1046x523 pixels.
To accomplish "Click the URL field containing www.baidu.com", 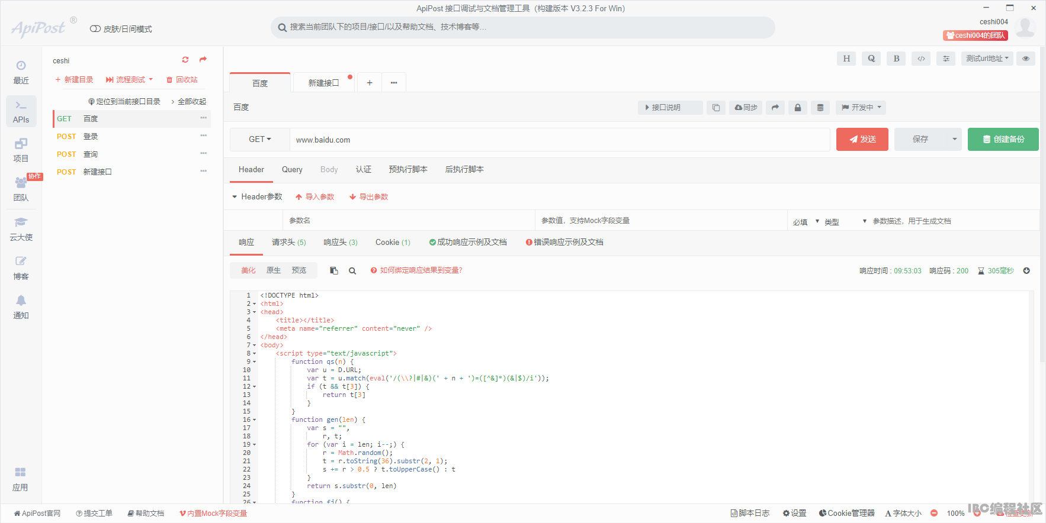I will point(560,140).
